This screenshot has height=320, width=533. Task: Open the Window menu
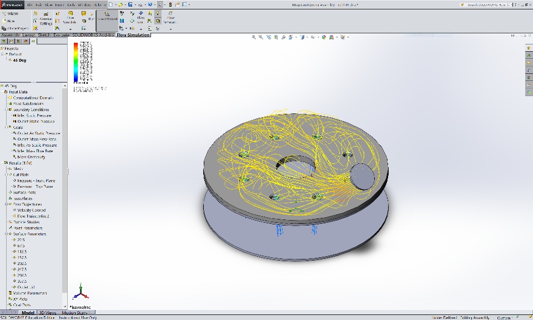point(84,5)
